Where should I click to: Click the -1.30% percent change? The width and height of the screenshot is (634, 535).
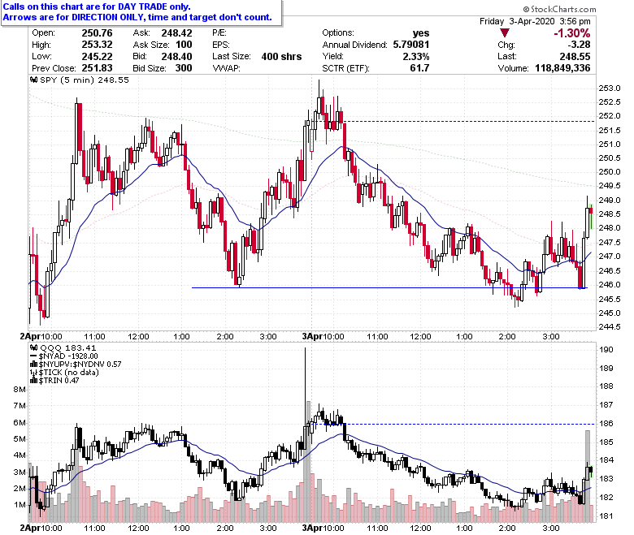click(572, 33)
